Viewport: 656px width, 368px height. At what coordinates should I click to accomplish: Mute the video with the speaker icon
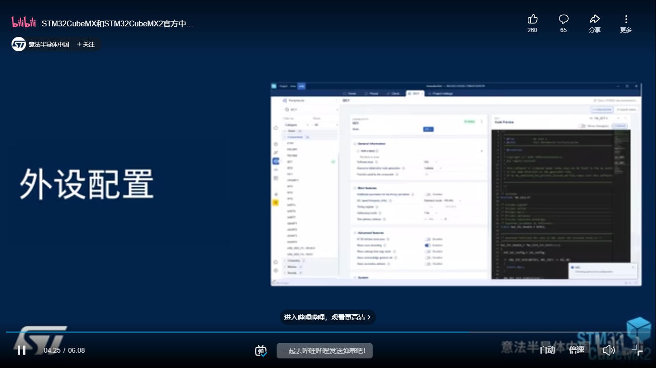click(608, 350)
